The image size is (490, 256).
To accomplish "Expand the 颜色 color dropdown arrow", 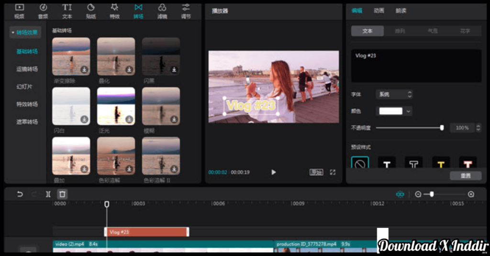I will tap(408, 111).
